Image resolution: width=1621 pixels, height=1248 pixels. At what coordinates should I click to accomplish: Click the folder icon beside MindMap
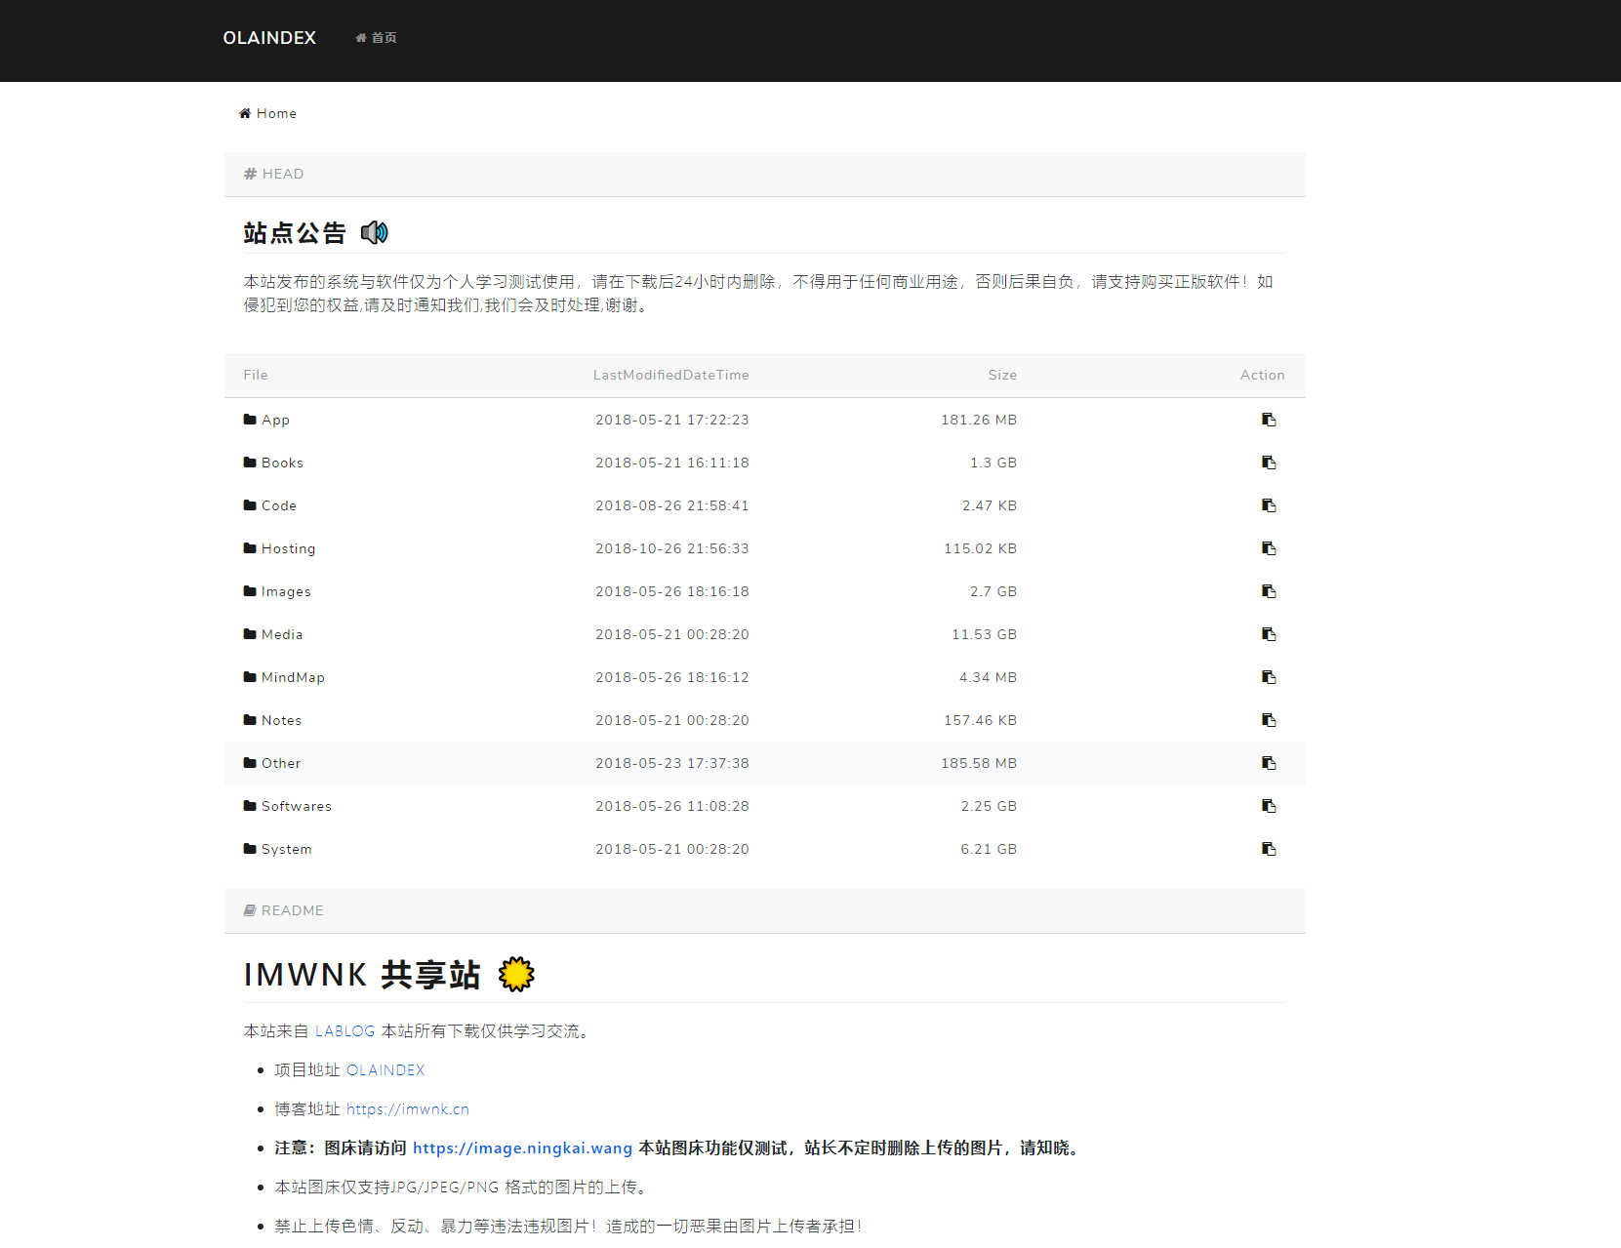click(250, 677)
